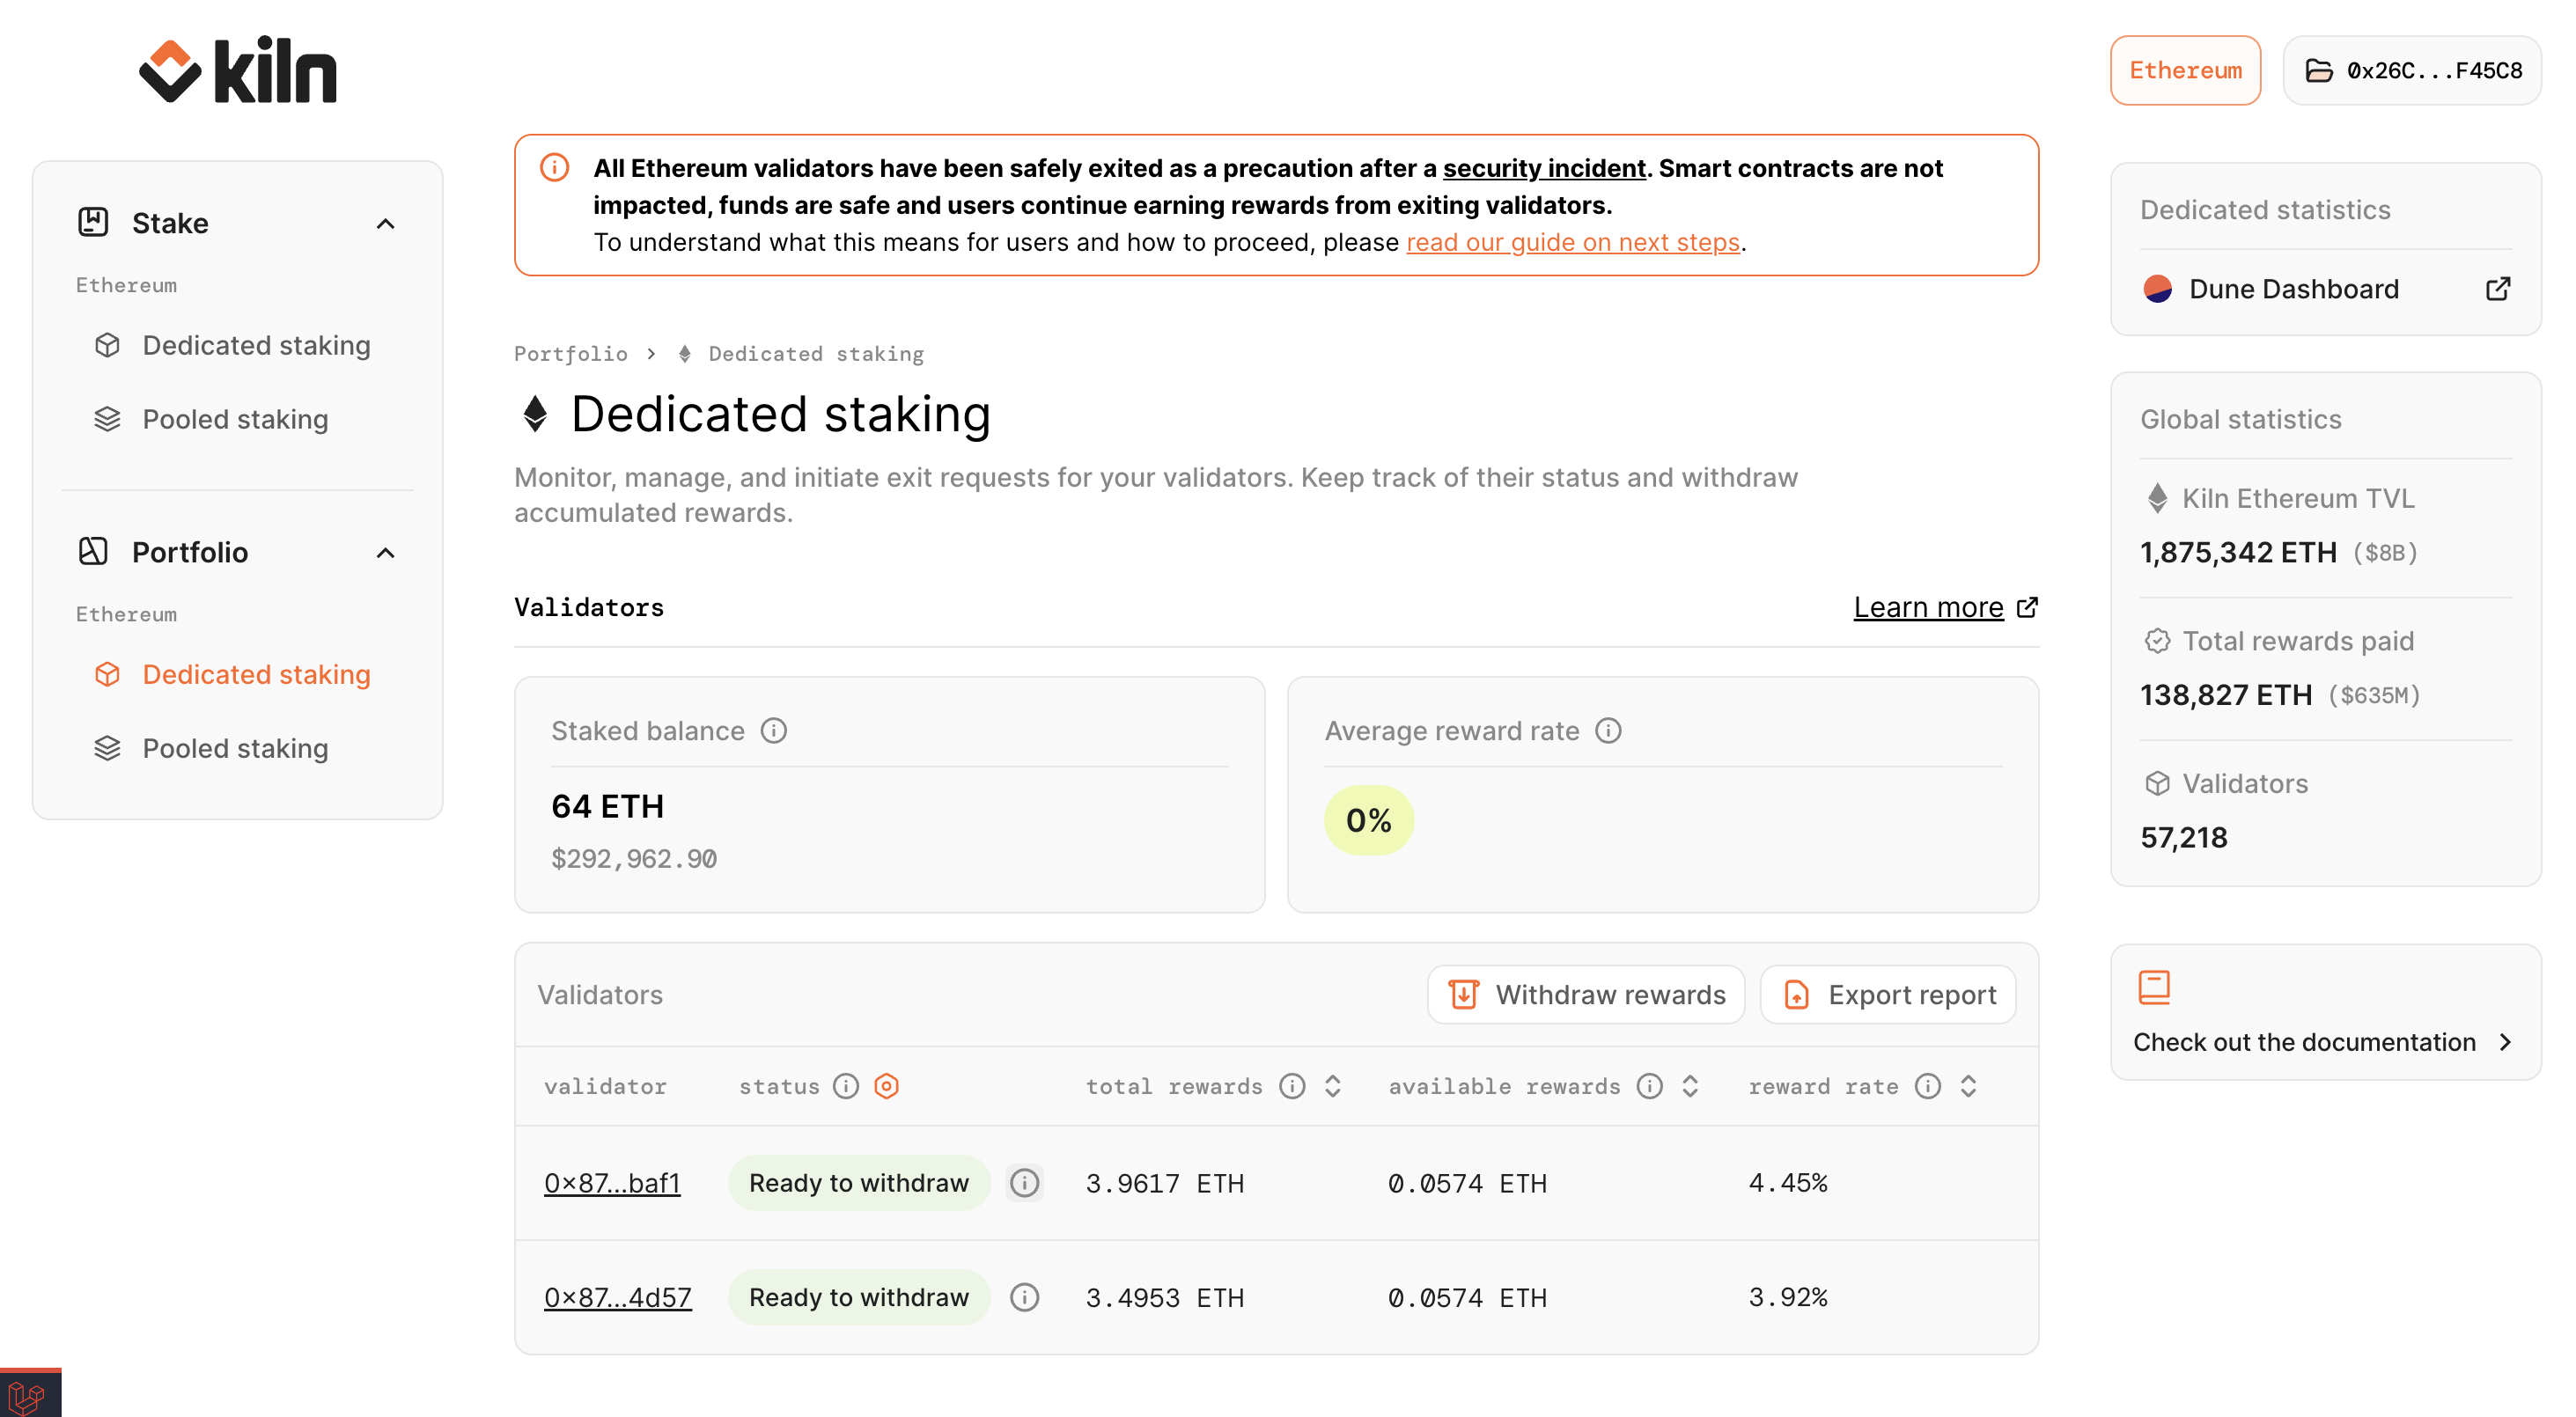Open the Ethereum network selector

2184,70
